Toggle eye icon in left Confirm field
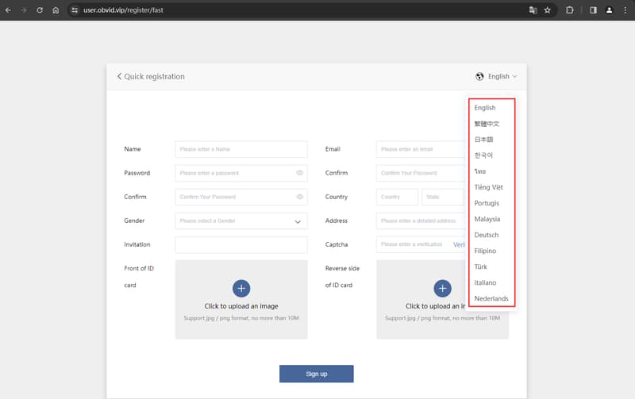 point(299,197)
